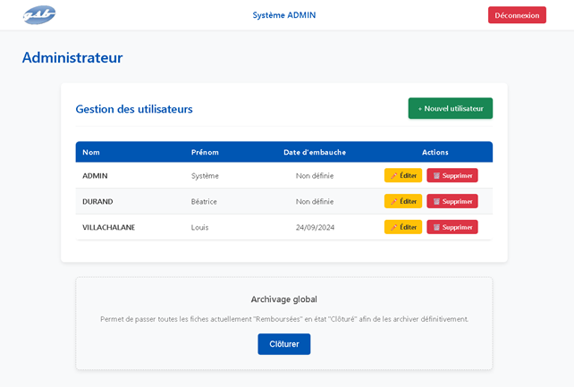Click the Déconnexion button
Screen dimensions: 574x387
[516, 15]
